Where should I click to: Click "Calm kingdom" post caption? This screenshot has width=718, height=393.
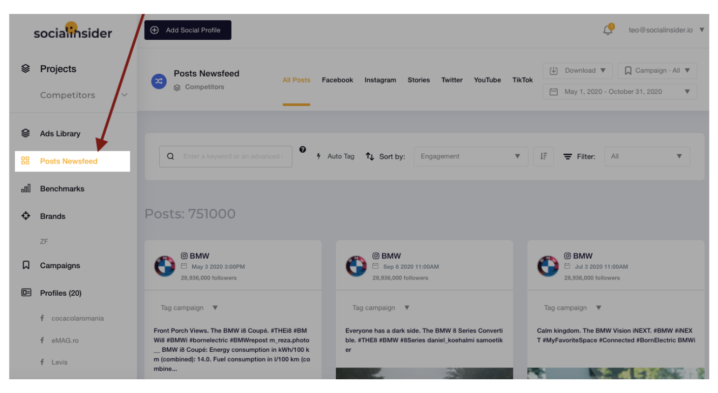616,335
